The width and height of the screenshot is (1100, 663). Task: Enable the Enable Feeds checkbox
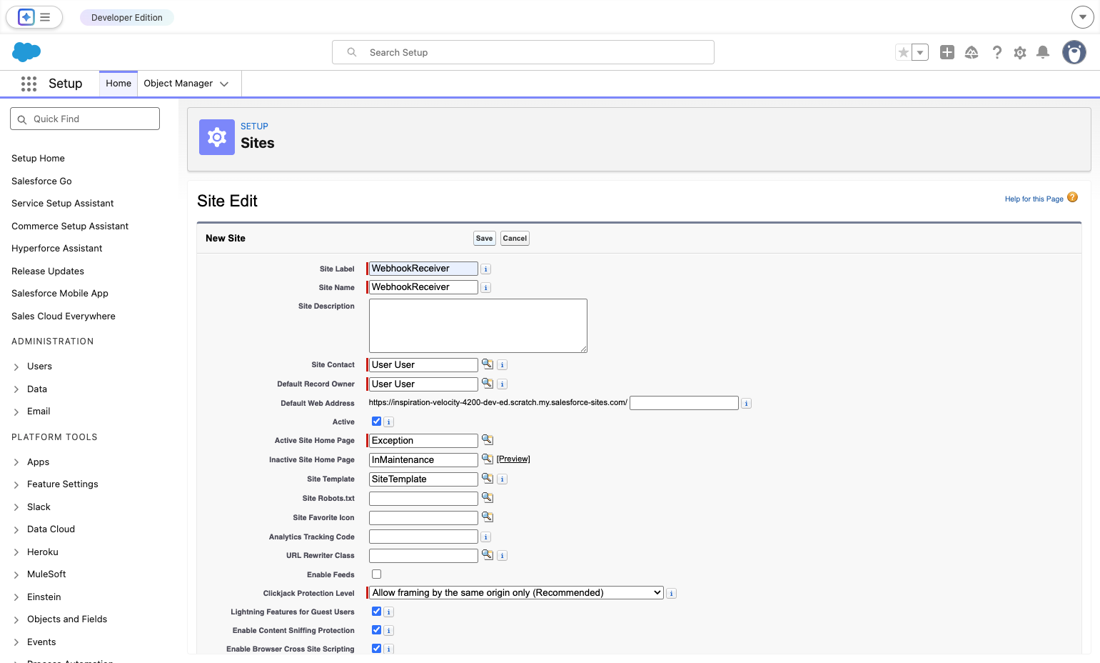(x=376, y=574)
